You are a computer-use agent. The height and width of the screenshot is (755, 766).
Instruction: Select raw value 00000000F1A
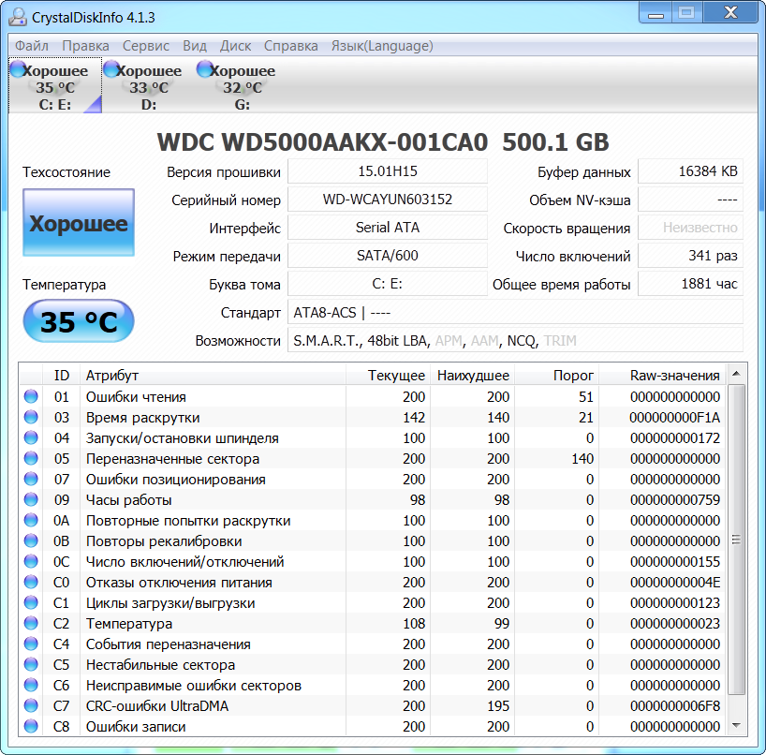674,418
